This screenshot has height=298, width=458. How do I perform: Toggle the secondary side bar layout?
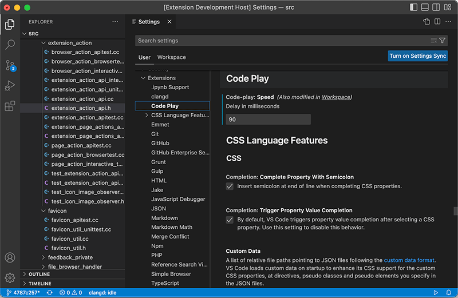click(436, 7)
